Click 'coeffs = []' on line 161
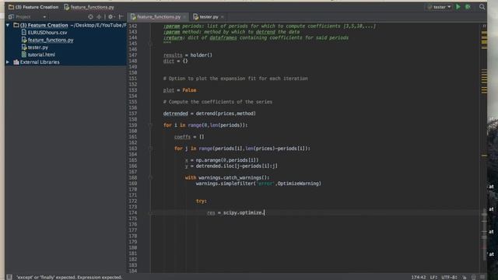The height and width of the screenshot is (280, 498). [x=189, y=137]
